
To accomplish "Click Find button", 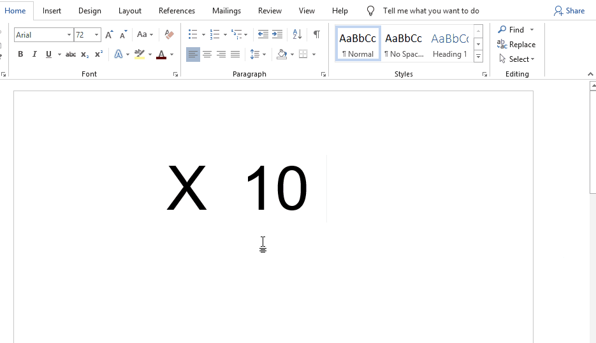I will click(511, 30).
